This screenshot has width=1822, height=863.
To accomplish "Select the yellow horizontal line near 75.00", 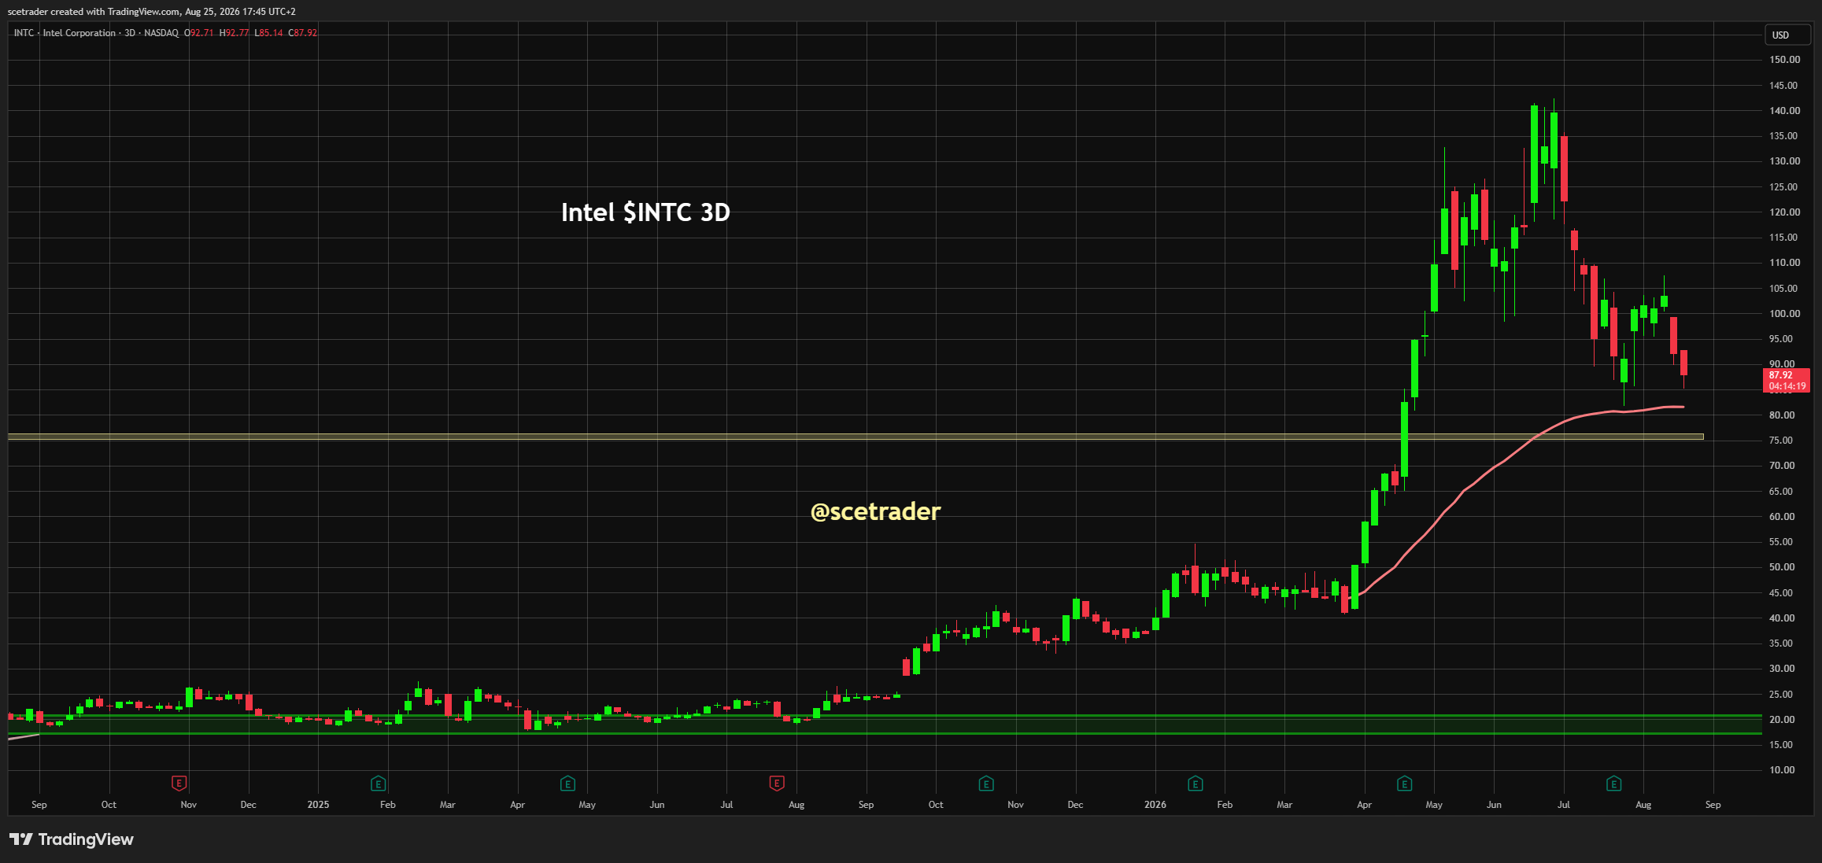I will pos(856,437).
